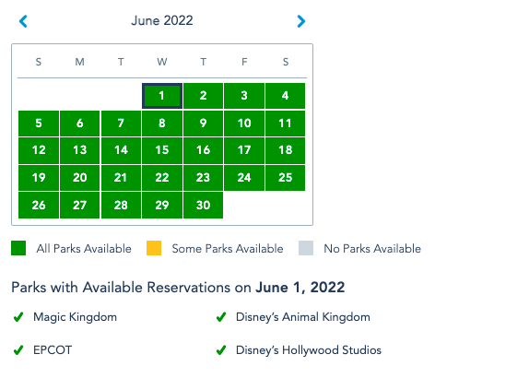
Task: Click the Magic Kingdom park name
Action: tap(75, 317)
